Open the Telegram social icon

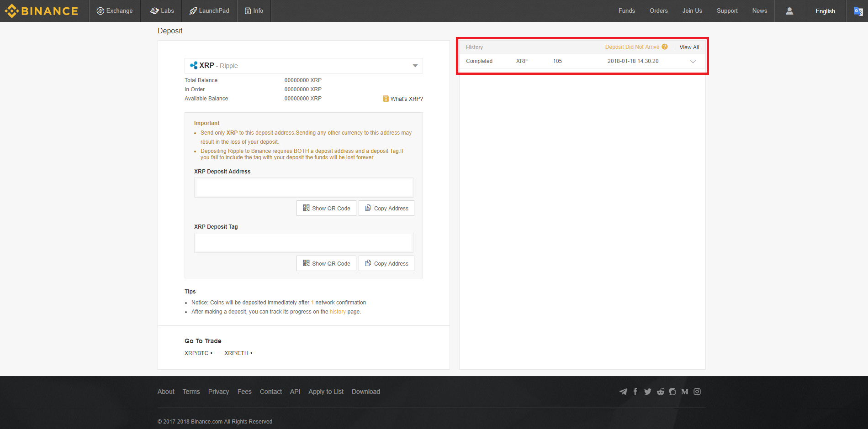tap(623, 392)
